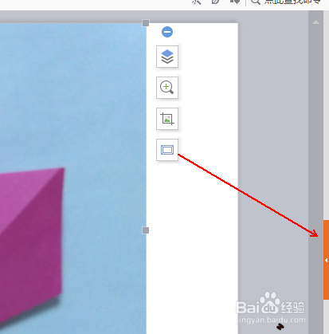Expand the orange side task pane tab
Viewport: 329px width, 334px height.
326,260
